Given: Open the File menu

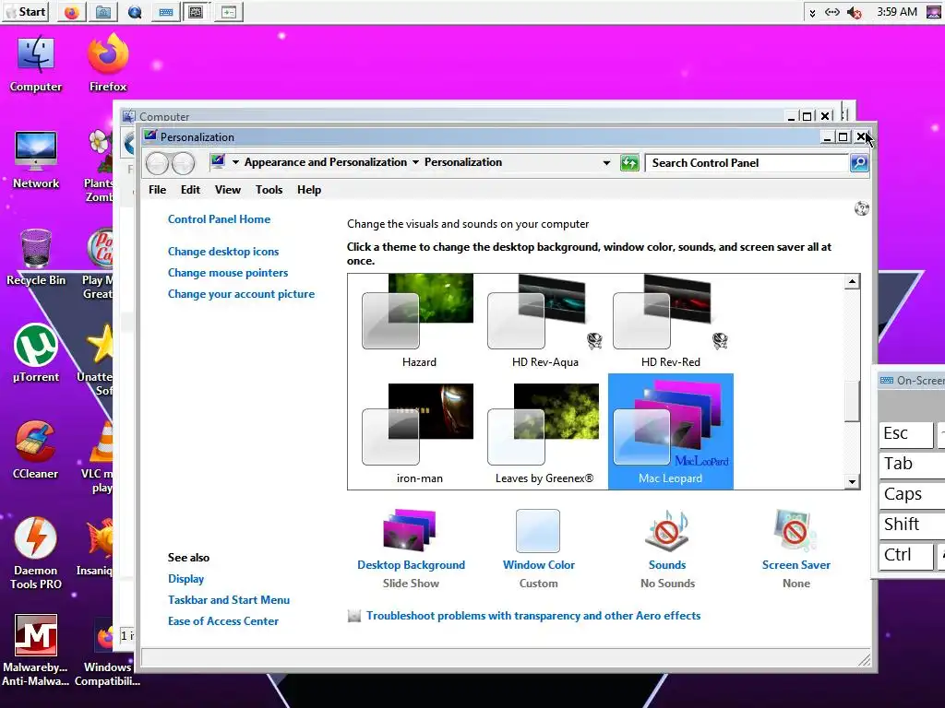Looking at the screenshot, I should [157, 190].
